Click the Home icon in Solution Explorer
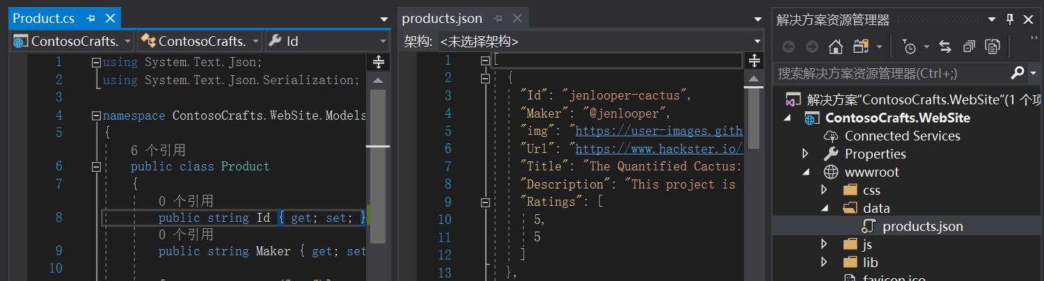Screen dimensions: 1044x281 (x=836, y=47)
